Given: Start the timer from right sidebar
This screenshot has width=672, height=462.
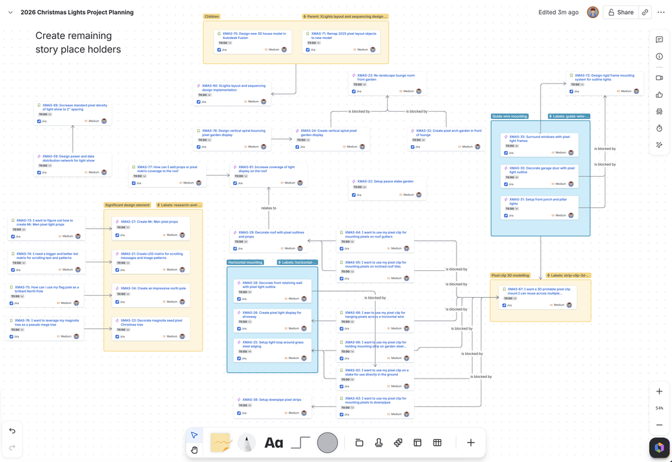Looking at the screenshot, I should (x=659, y=128).
